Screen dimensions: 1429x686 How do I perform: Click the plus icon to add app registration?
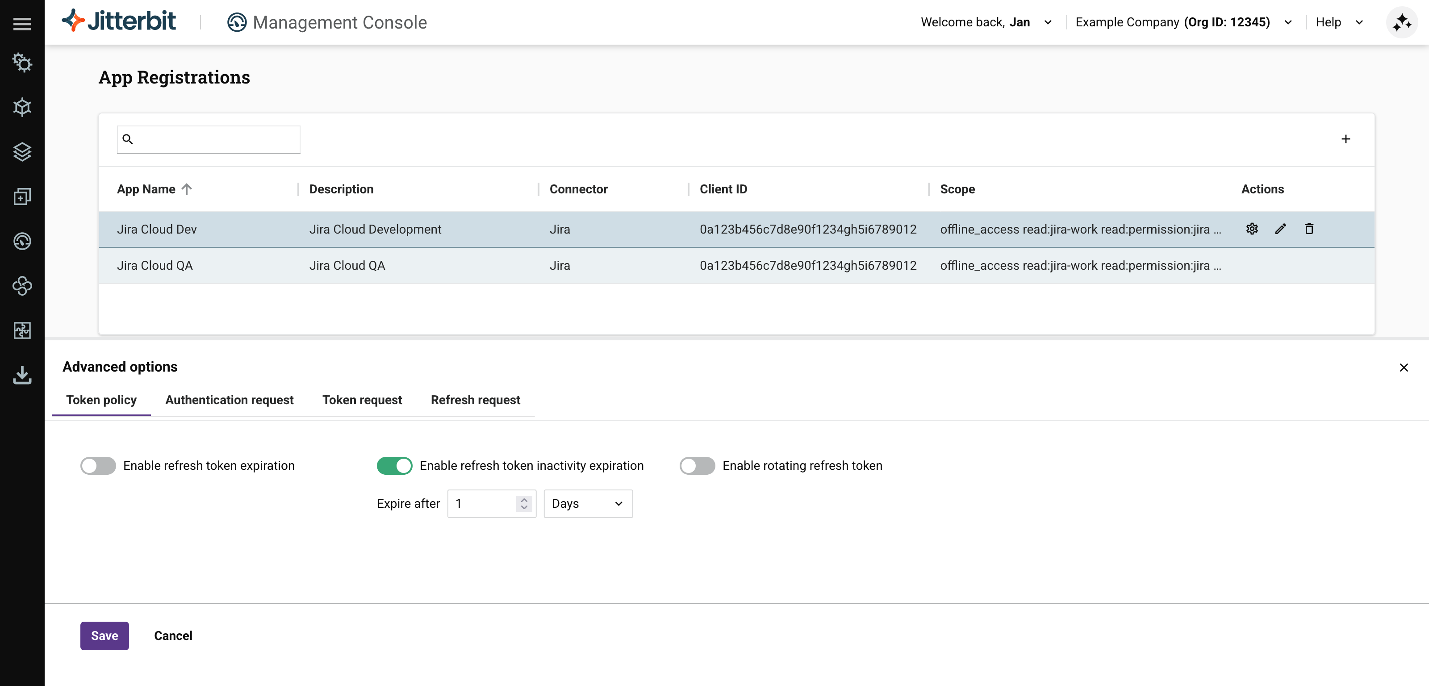(x=1345, y=139)
